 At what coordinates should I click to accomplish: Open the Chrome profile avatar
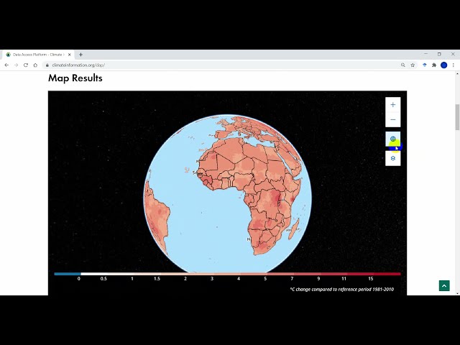coord(444,65)
